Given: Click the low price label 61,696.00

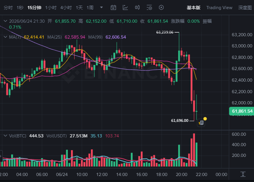Looking at the screenshot, I should click(180, 121).
